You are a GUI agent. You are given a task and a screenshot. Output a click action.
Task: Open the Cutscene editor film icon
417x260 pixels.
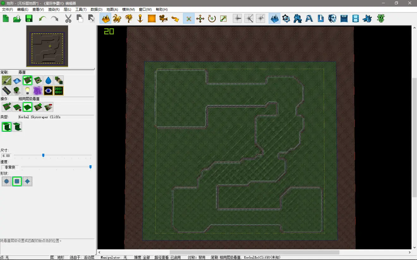pos(356,19)
